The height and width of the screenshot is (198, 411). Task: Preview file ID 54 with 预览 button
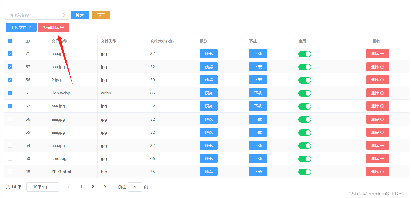click(209, 145)
